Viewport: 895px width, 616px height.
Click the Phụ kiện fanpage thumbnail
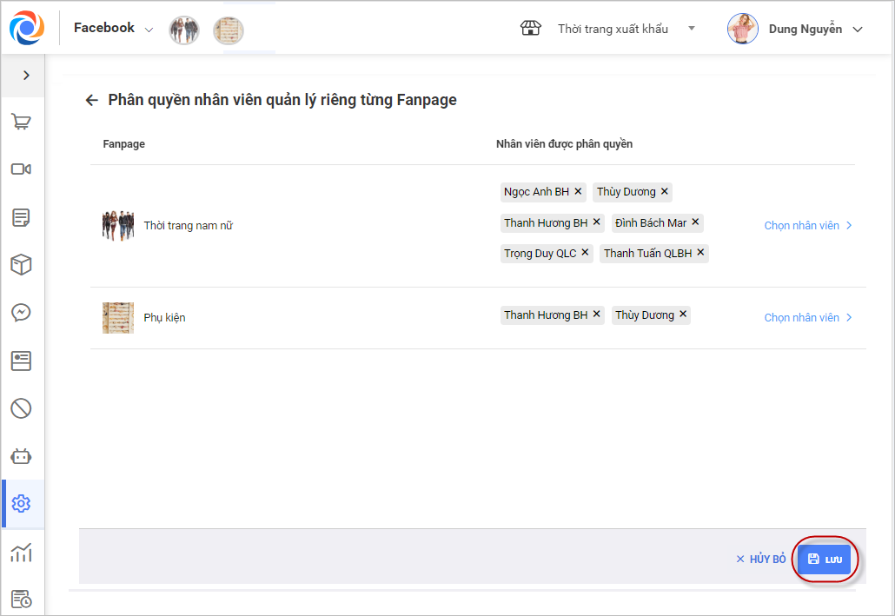click(118, 318)
